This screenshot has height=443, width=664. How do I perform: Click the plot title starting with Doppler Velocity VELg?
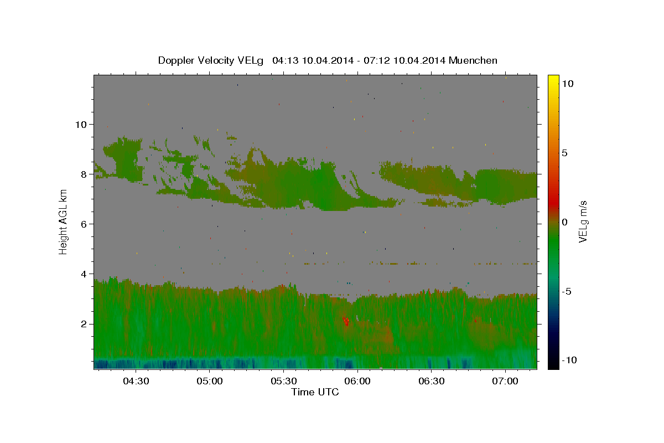(x=328, y=60)
